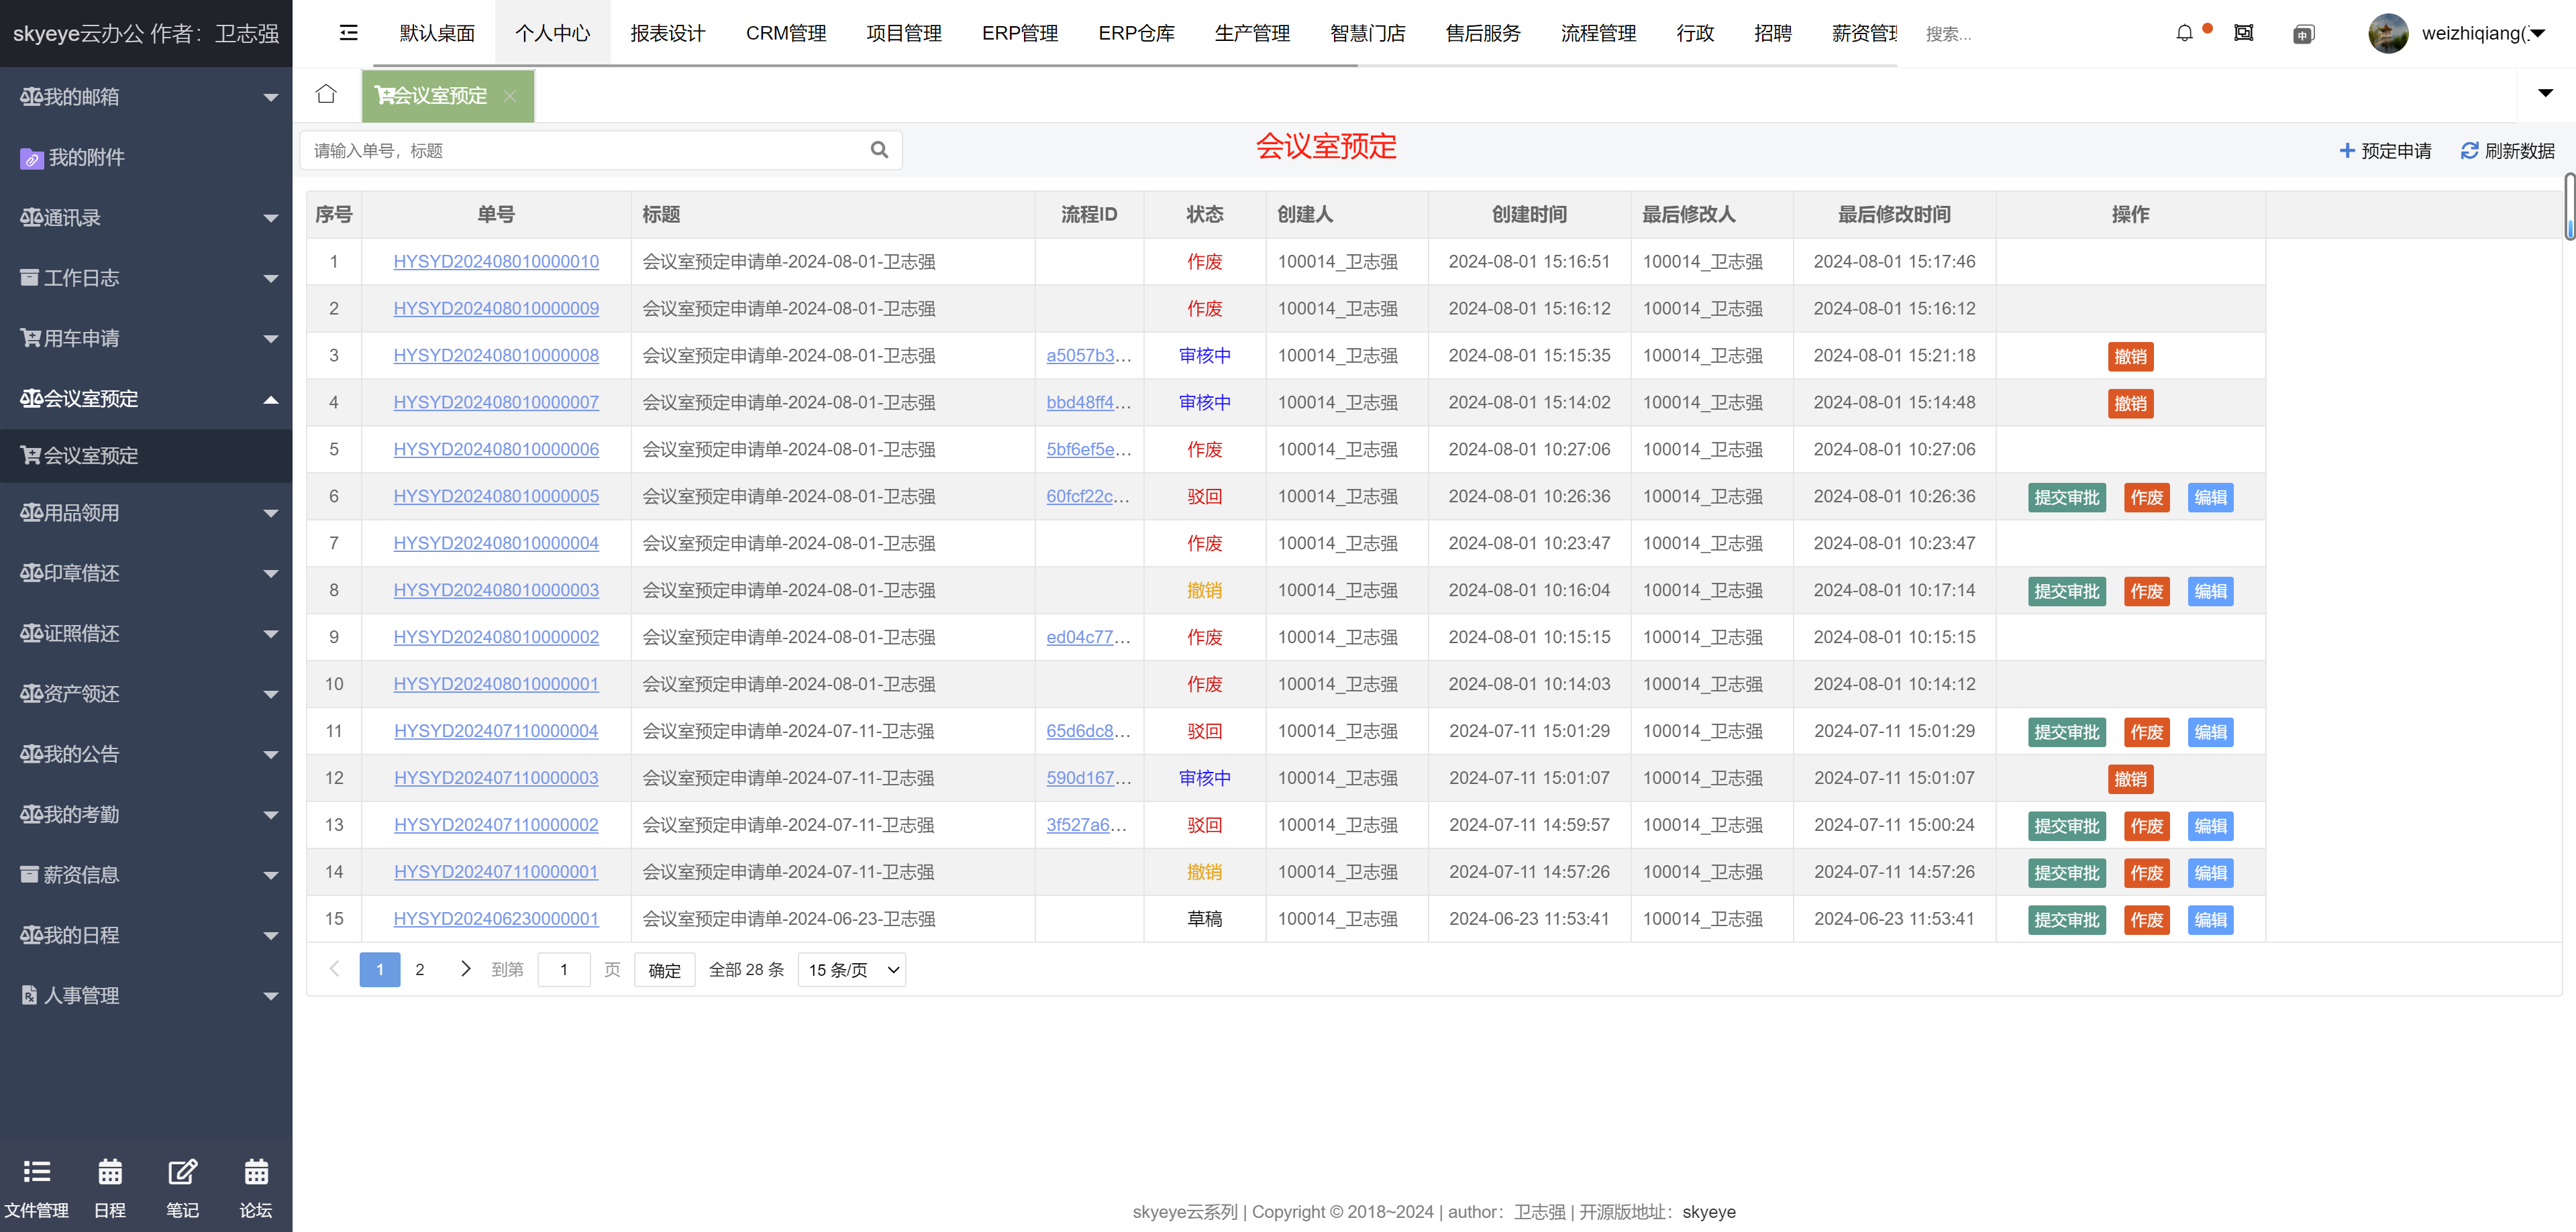Close the 会议室预定 tab
Viewport: 2576px width, 1232px height.
(x=510, y=96)
